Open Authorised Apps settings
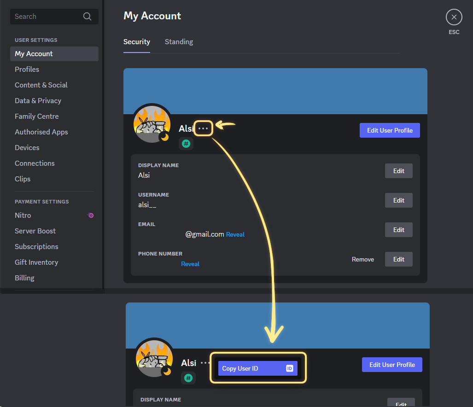This screenshot has height=407, width=473. [41, 132]
